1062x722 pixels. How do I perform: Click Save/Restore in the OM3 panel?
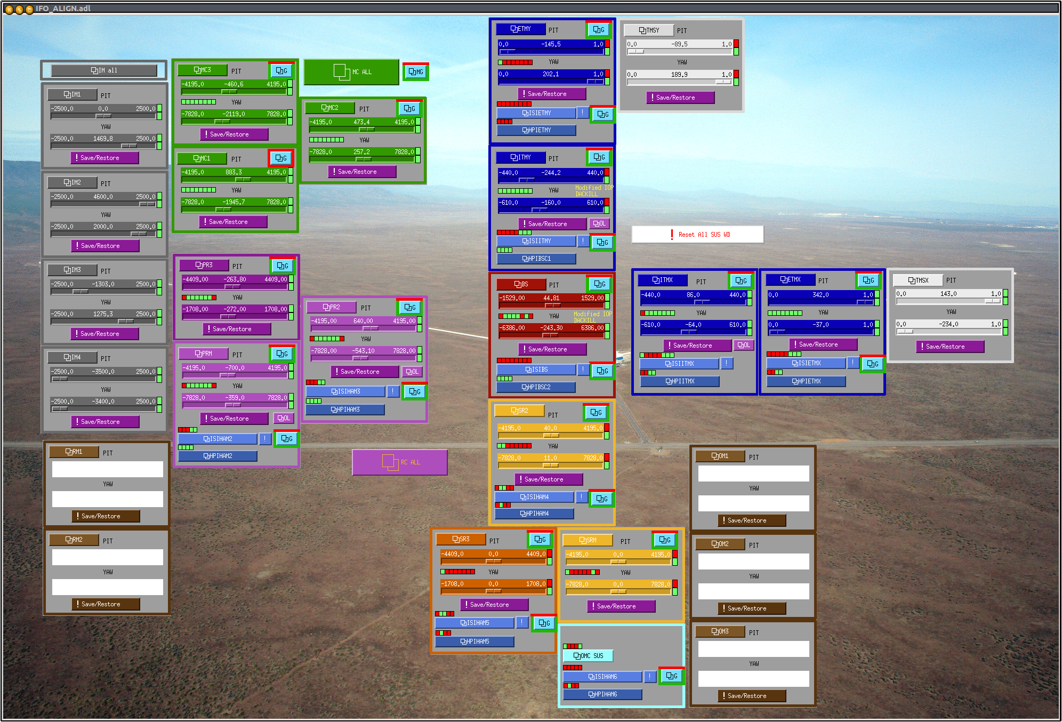pyautogui.click(x=752, y=696)
